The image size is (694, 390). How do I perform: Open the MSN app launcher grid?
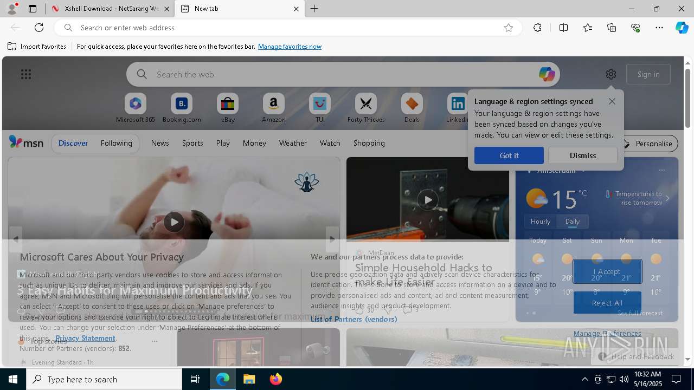[x=26, y=74]
